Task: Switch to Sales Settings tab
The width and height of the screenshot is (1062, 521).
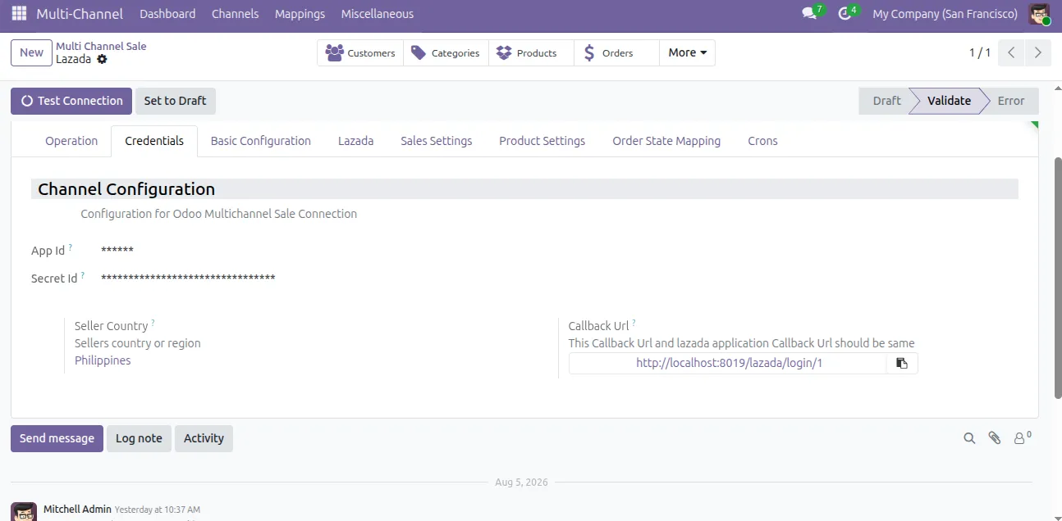Action: click(x=436, y=141)
